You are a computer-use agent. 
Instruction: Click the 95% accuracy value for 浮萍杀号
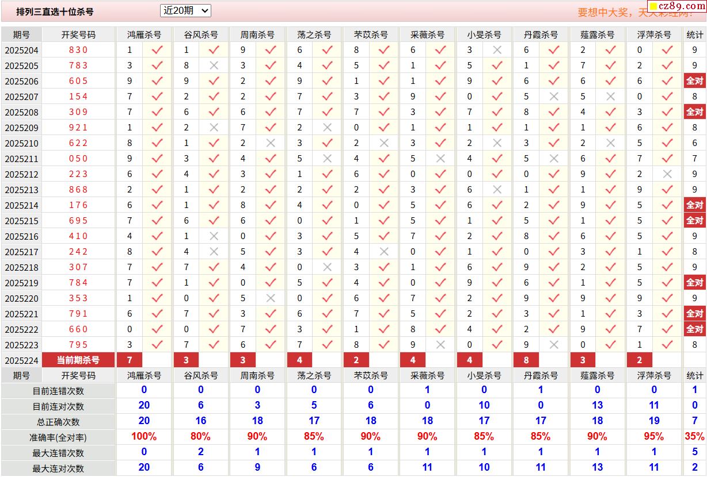click(654, 437)
